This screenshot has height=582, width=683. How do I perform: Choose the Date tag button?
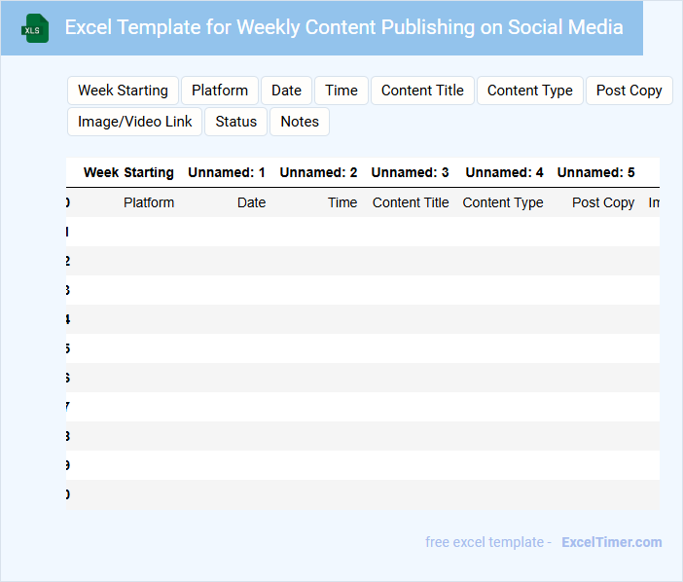pyautogui.click(x=286, y=91)
